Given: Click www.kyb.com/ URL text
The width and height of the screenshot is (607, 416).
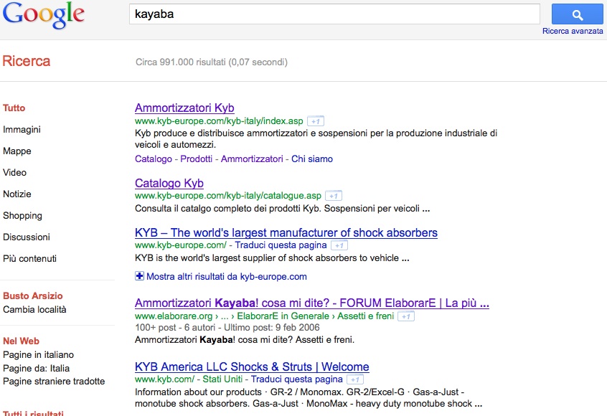Looking at the screenshot, I should click(x=164, y=379).
